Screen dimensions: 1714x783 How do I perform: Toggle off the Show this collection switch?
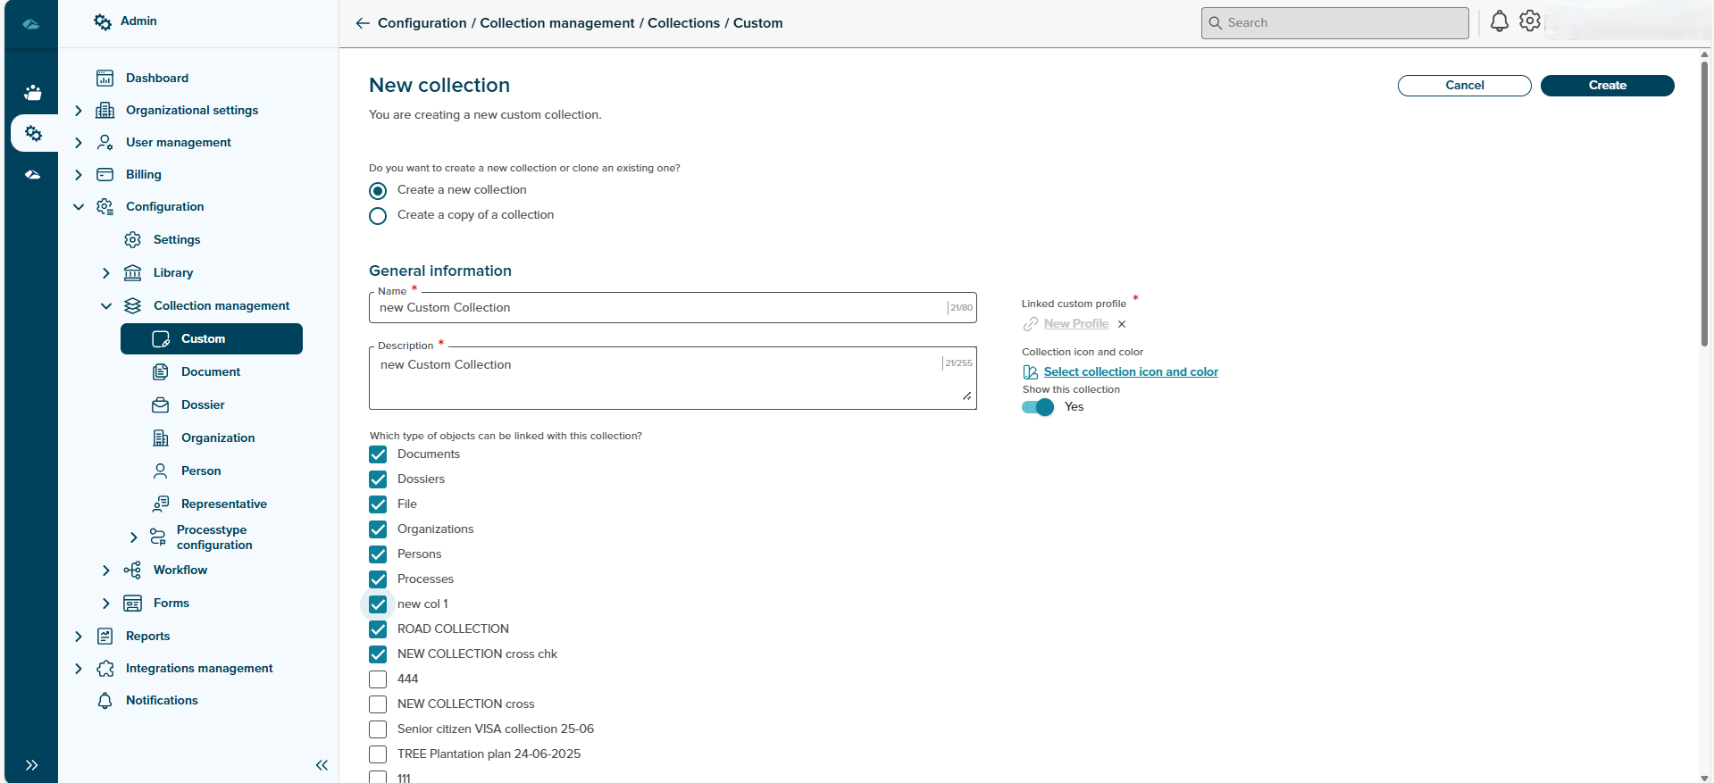[x=1038, y=407]
